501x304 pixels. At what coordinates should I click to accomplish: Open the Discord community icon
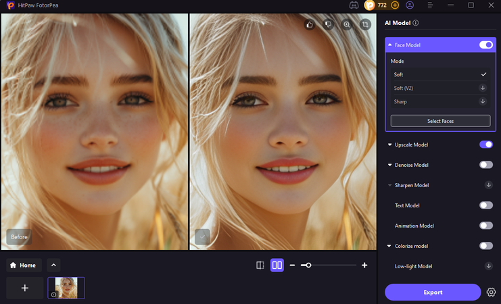point(354,5)
